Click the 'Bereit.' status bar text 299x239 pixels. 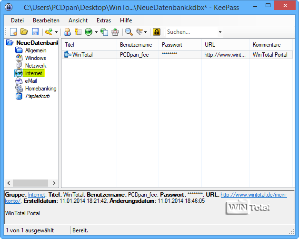tap(80, 230)
